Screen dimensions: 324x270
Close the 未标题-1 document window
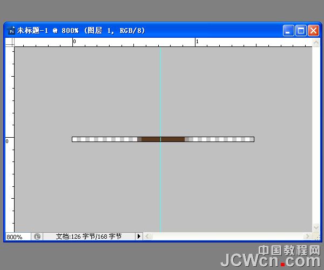(313, 31)
